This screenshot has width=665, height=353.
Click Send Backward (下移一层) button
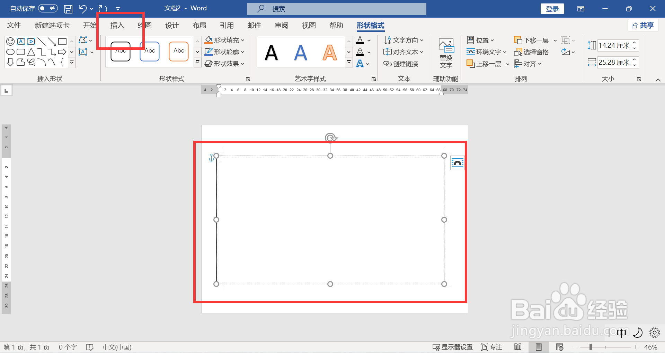[x=532, y=40]
